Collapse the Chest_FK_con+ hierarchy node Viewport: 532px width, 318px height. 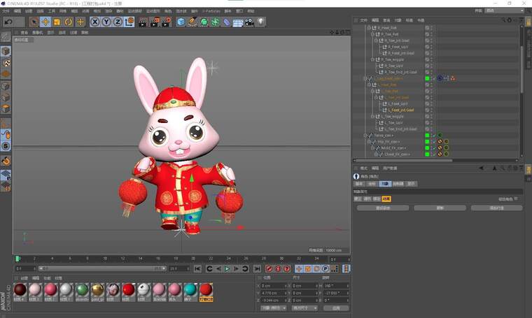click(x=376, y=154)
